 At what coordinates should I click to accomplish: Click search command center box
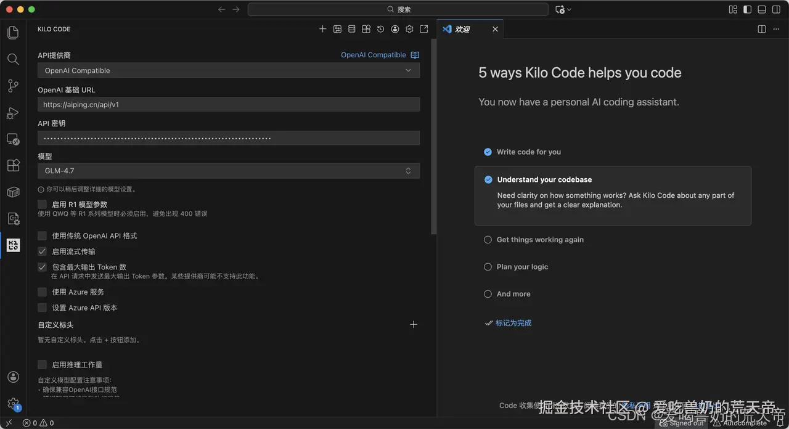pyautogui.click(x=398, y=9)
